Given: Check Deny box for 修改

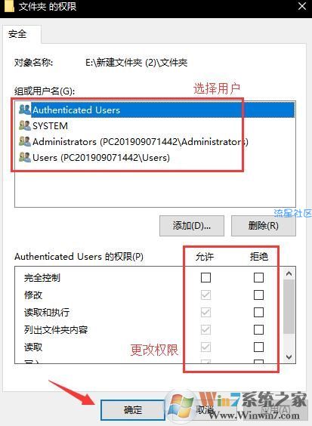Looking at the screenshot, I should [x=258, y=295].
